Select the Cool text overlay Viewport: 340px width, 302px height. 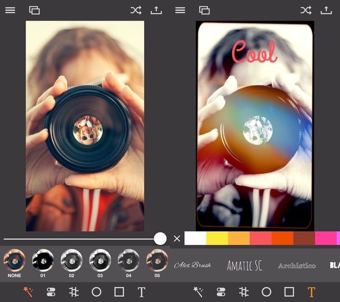click(x=254, y=52)
